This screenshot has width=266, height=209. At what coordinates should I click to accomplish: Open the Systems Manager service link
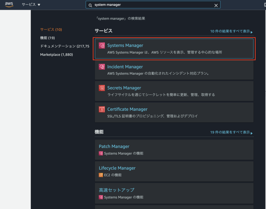pyautogui.click(x=125, y=45)
